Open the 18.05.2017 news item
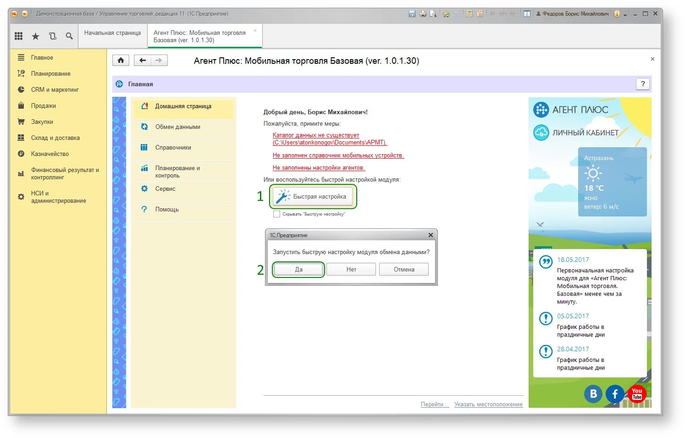 click(x=590, y=280)
